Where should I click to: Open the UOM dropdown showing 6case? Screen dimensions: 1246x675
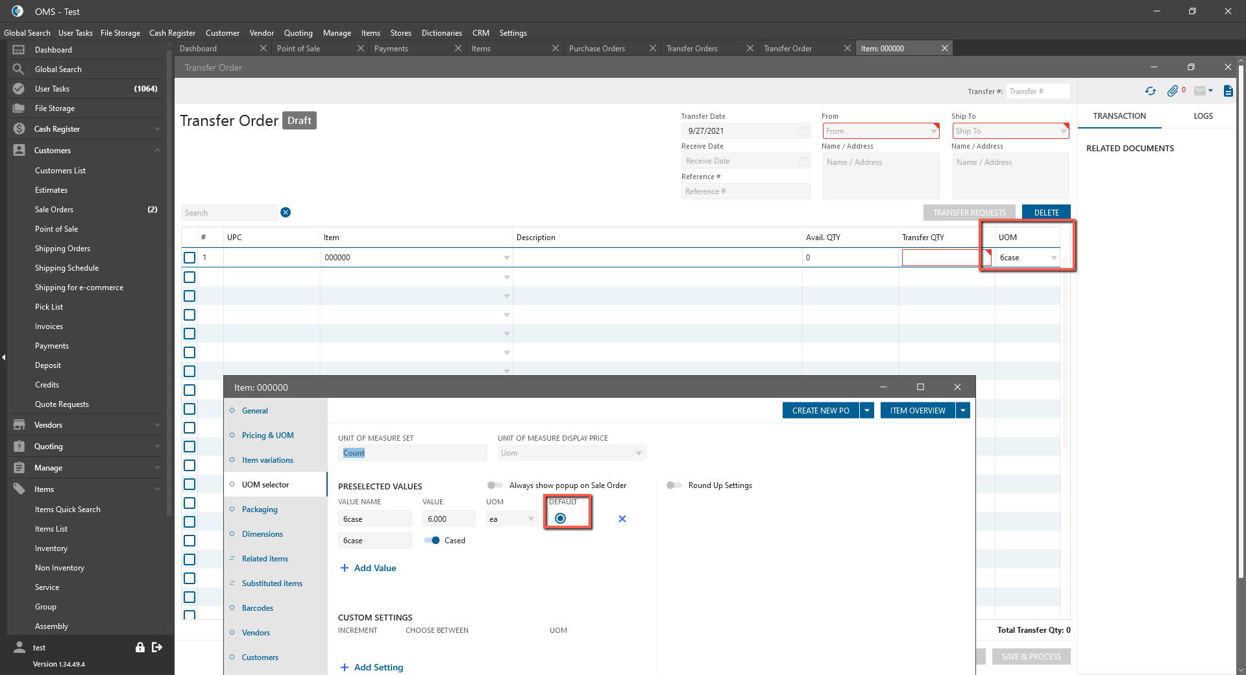point(1053,258)
